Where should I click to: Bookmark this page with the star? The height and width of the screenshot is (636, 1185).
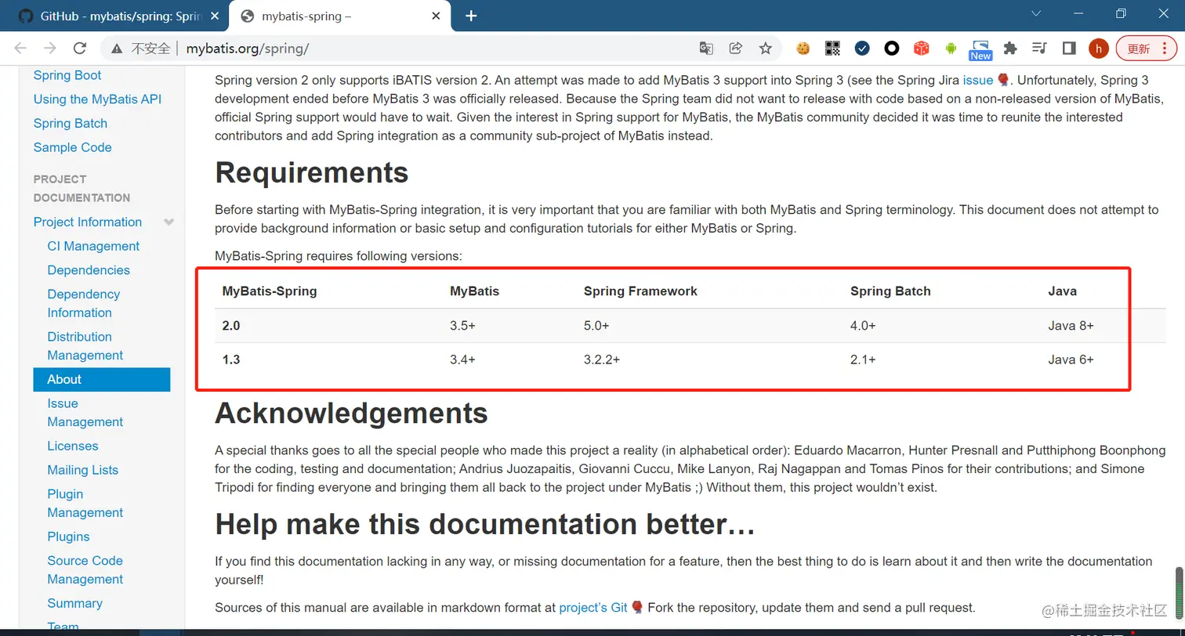click(x=766, y=49)
